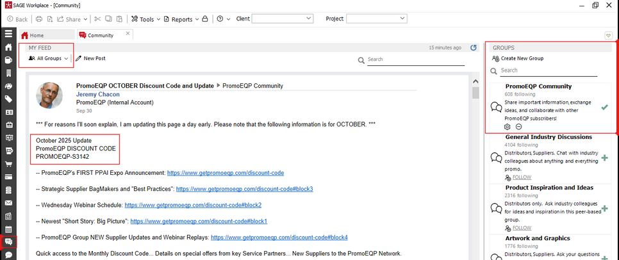Click the Cut scissors toolbar icon

click(x=97, y=19)
